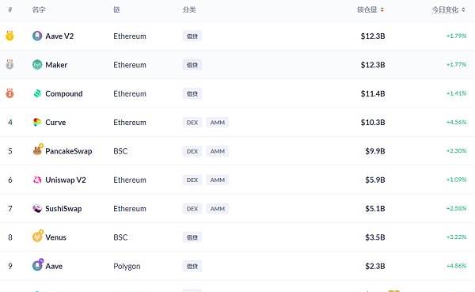The width and height of the screenshot is (475, 292).
Task: Click the AMM tag in SushiSwap row
Action: click(218, 209)
